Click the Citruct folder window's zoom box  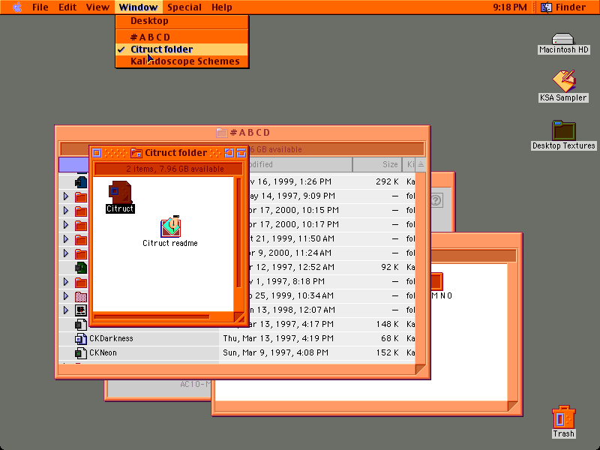point(229,153)
